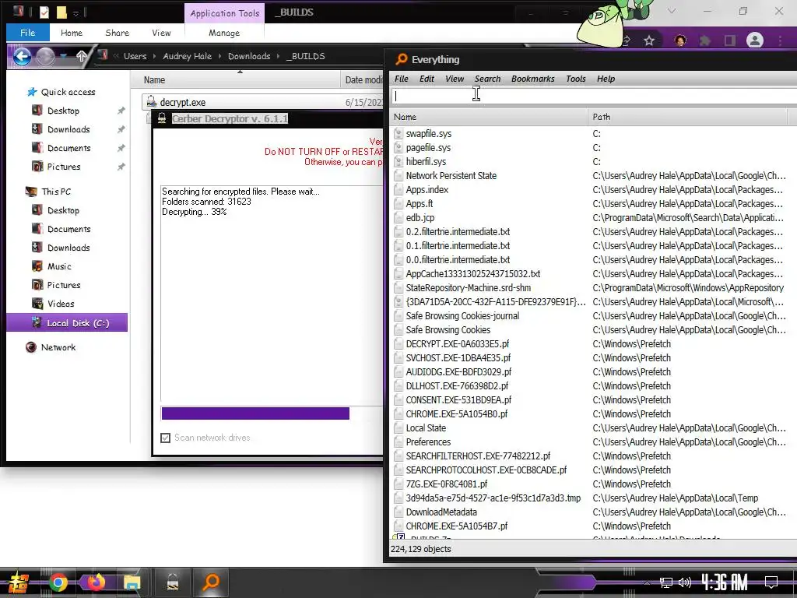Unpin Desktop using its pin icon

coord(121,111)
